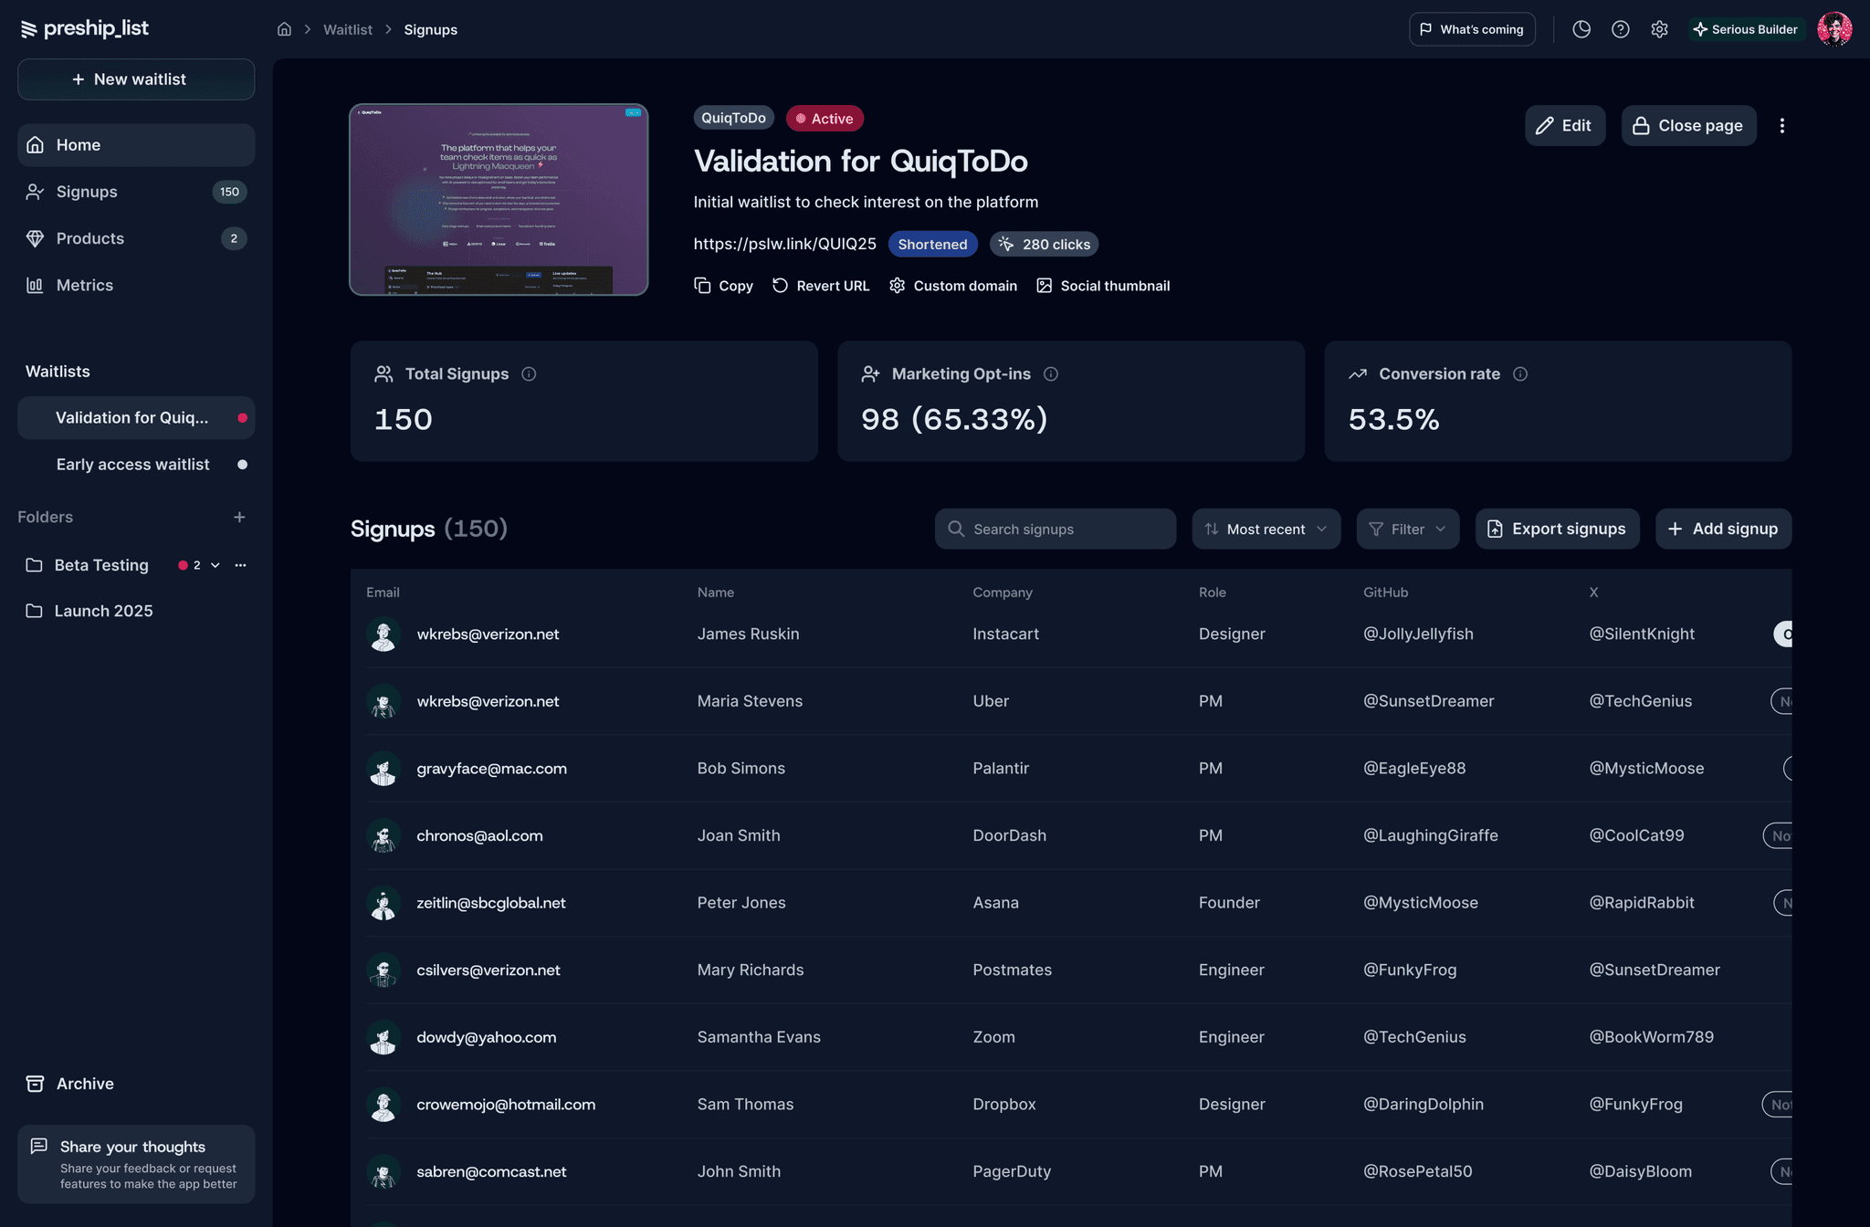Open the theme/clock icon in the top bar
1870x1227 pixels.
click(1581, 28)
